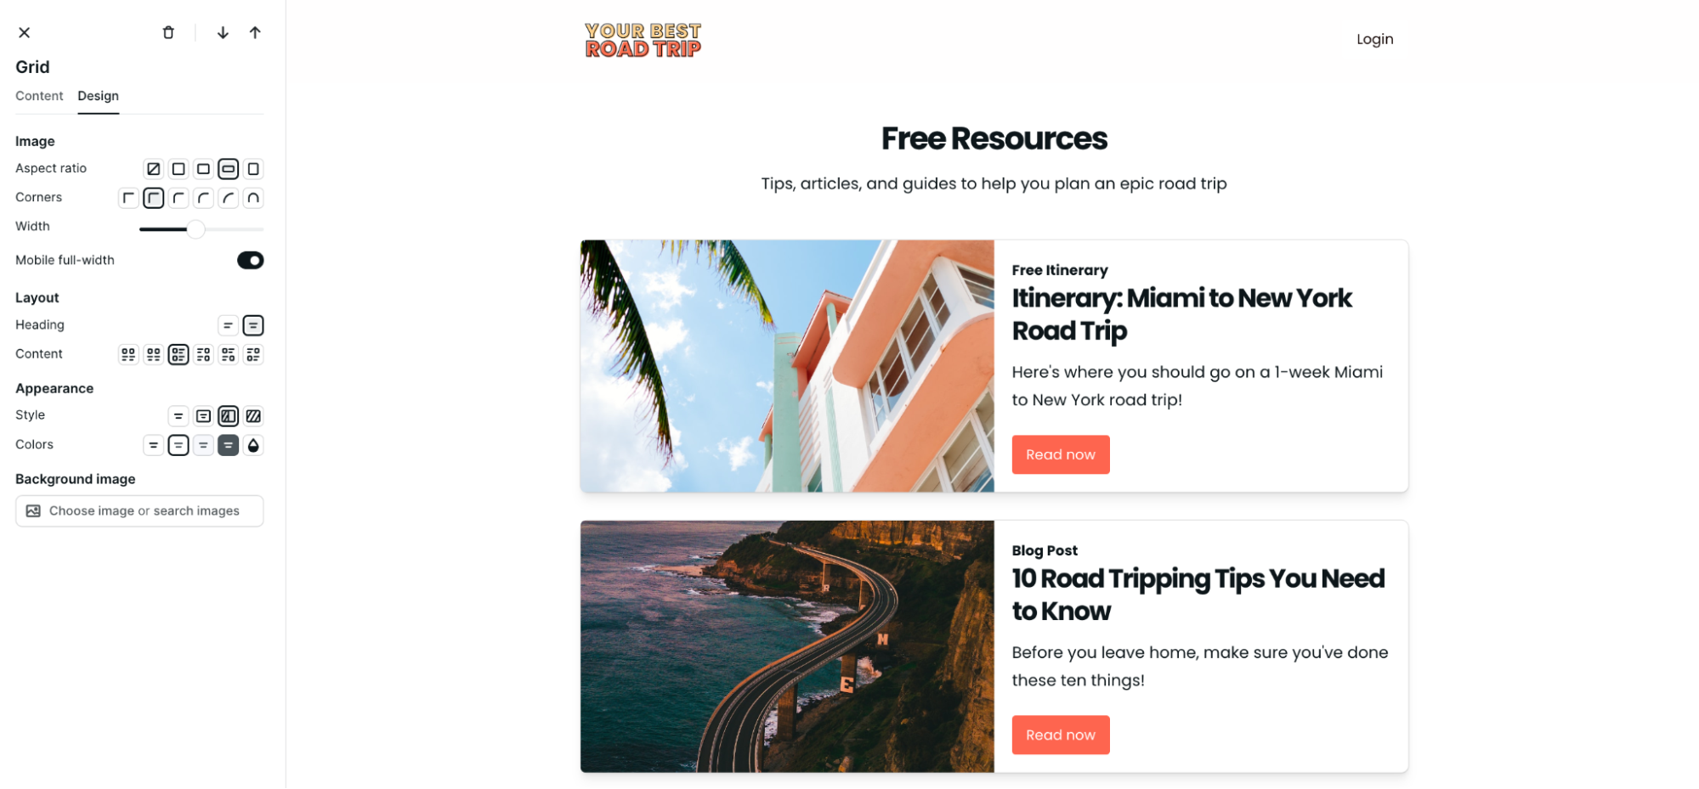Screen dimensions: 1699x789
Task: Click the Choose image or search field
Action: click(x=139, y=511)
